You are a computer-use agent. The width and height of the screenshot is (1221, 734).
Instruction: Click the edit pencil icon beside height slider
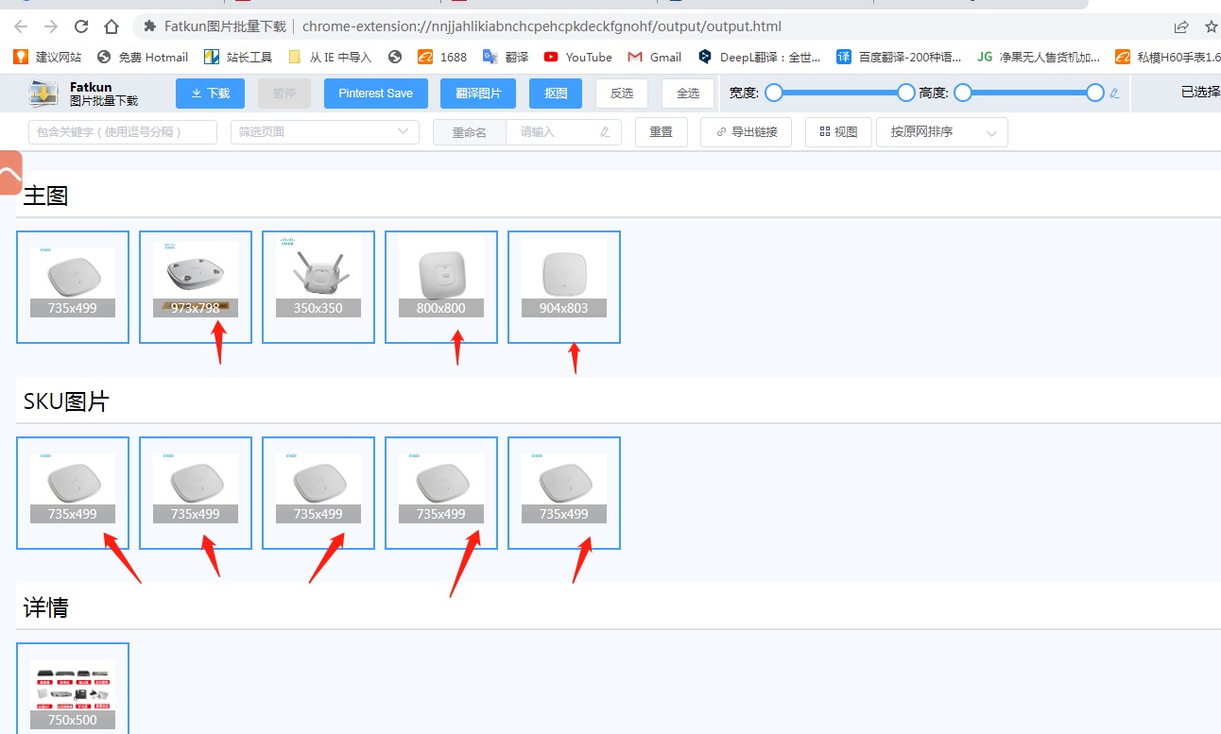(1115, 93)
